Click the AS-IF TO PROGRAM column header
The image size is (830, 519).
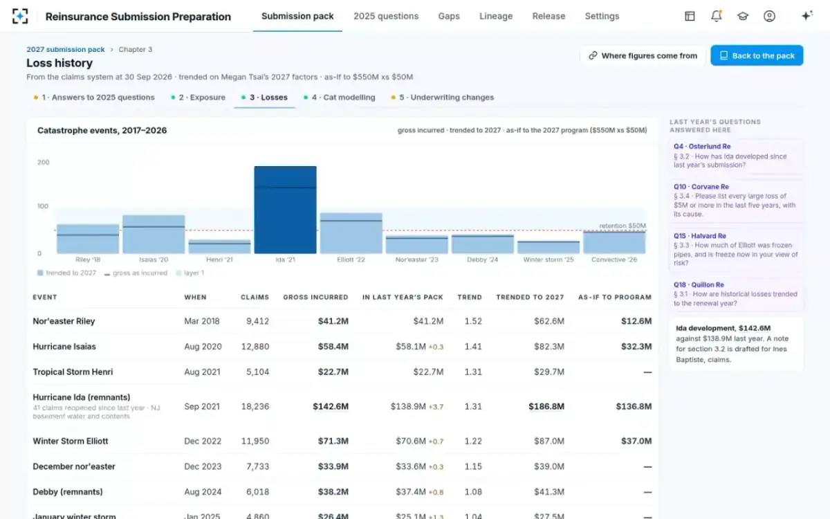click(615, 298)
